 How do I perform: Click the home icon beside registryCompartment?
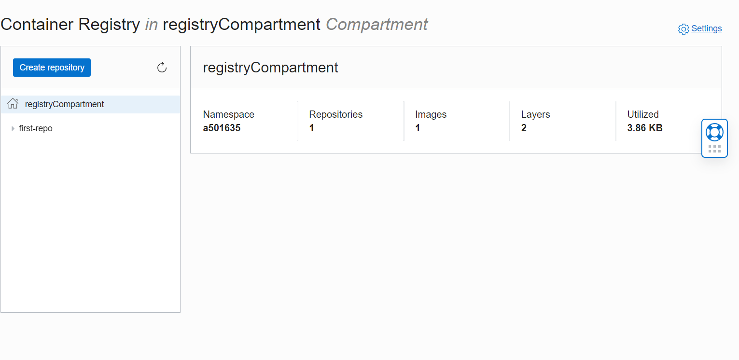[13, 103]
